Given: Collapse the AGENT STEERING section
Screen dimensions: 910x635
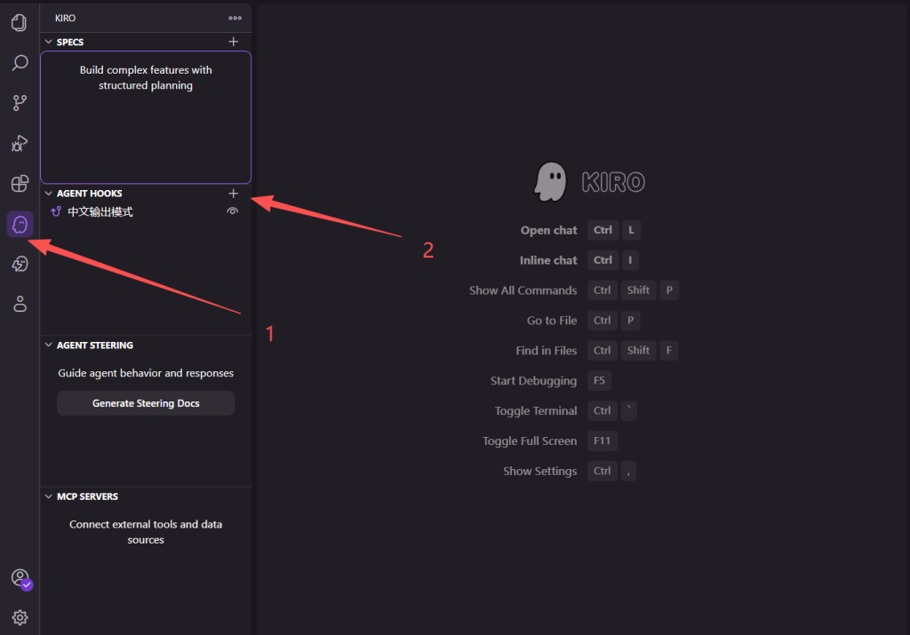Looking at the screenshot, I should 49,345.
